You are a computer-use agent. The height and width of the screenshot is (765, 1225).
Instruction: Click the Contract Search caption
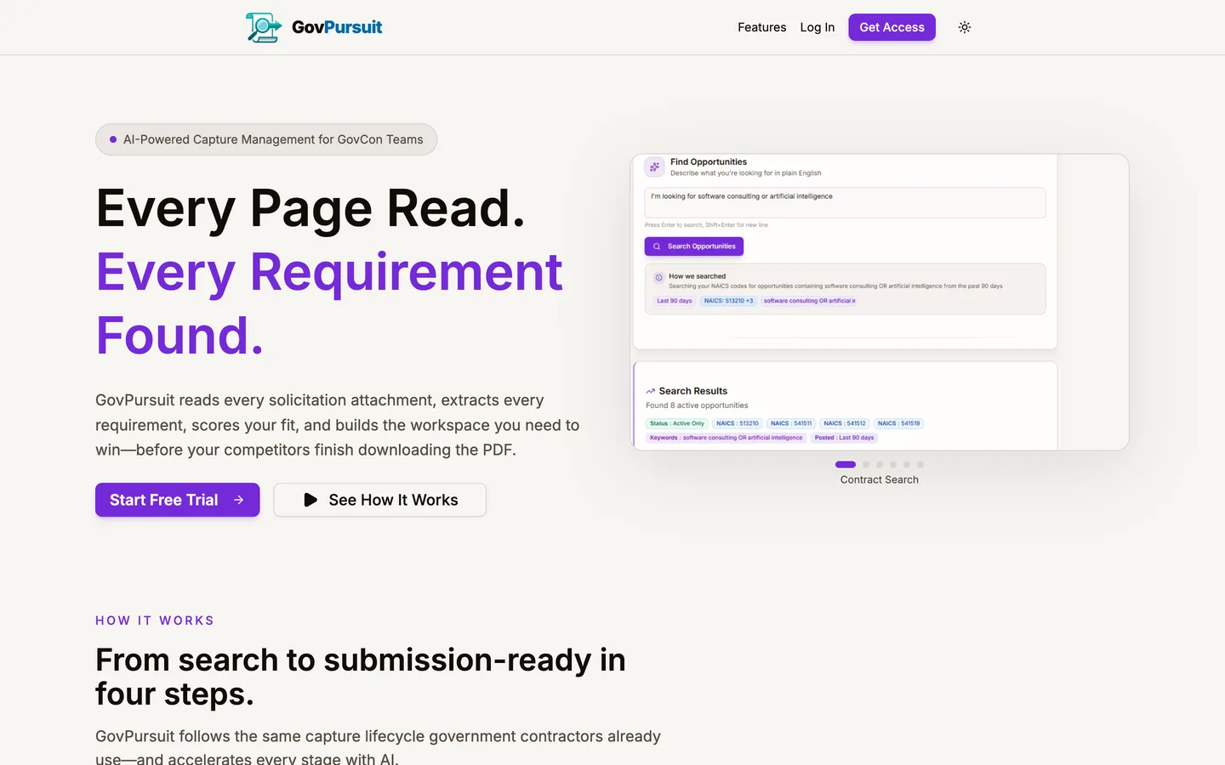880,479
